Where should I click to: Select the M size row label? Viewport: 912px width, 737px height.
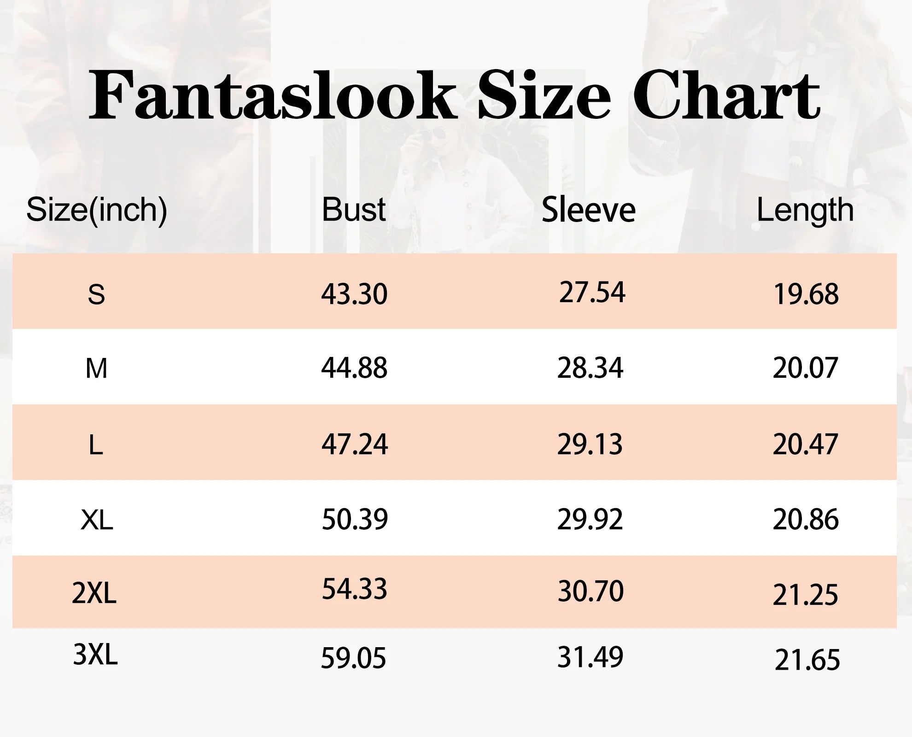[x=96, y=368]
